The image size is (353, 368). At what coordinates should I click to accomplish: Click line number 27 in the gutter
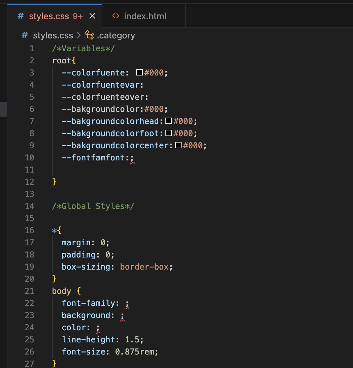[30, 364]
